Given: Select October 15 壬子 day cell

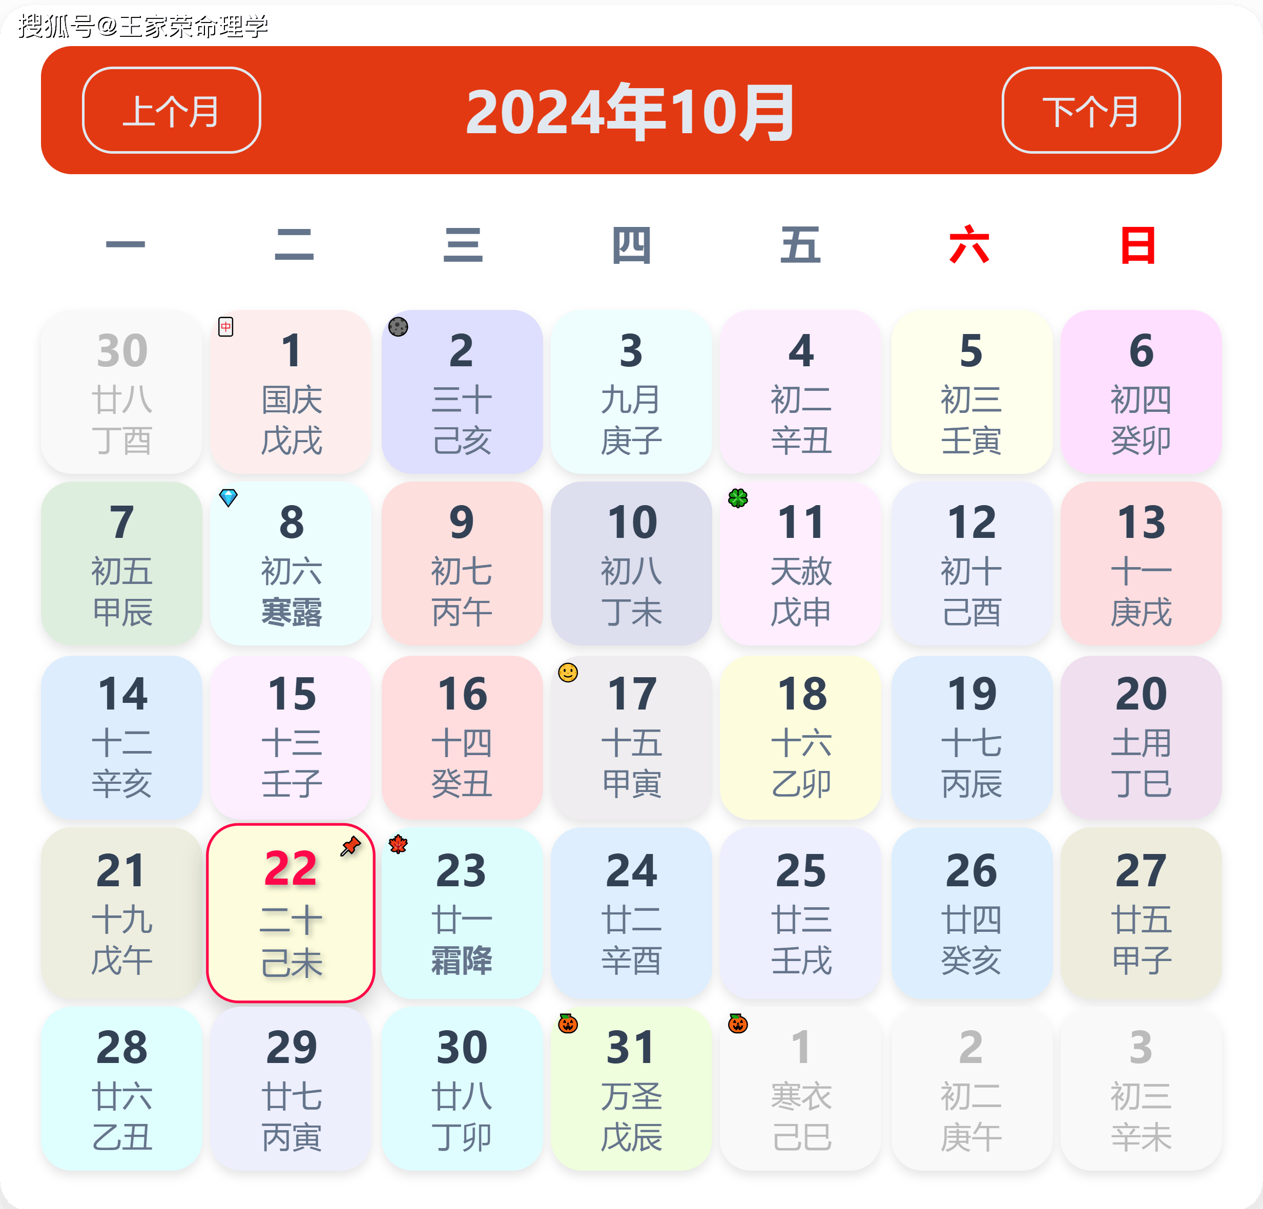Looking at the screenshot, I should coord(291,738).
